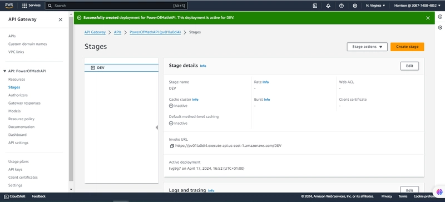Go to Custom domain names
Viewport: 445px width, 202px height.
[x=27, y=44]
